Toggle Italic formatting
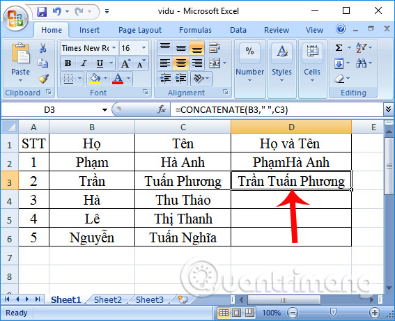Image resolution: width=395 pixels, height=321 pixels. point(84,63)
